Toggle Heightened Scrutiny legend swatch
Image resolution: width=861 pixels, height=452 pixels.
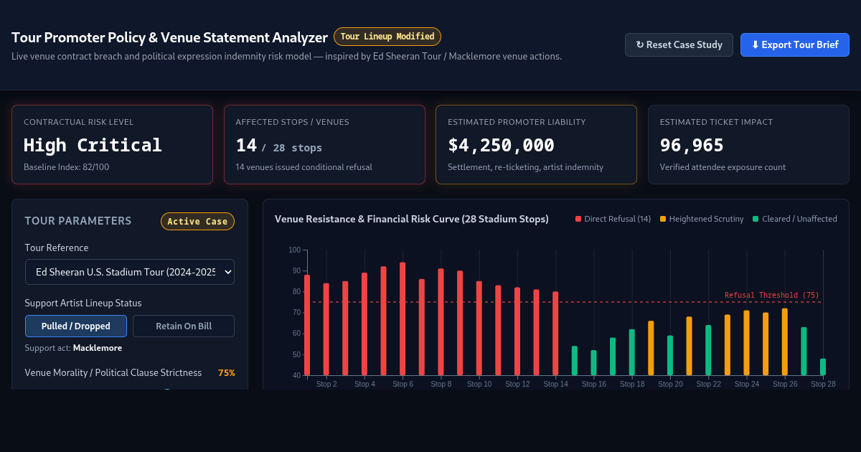click(663, 219)
